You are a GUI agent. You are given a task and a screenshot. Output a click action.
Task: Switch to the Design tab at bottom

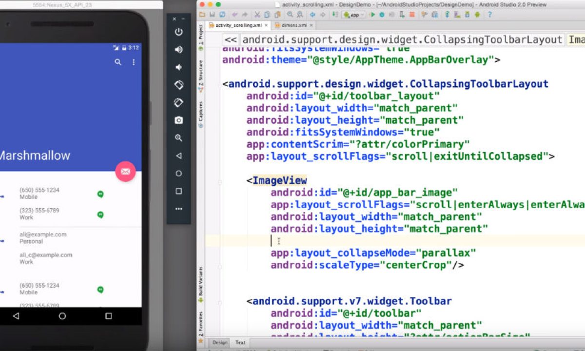coord(219,342)
